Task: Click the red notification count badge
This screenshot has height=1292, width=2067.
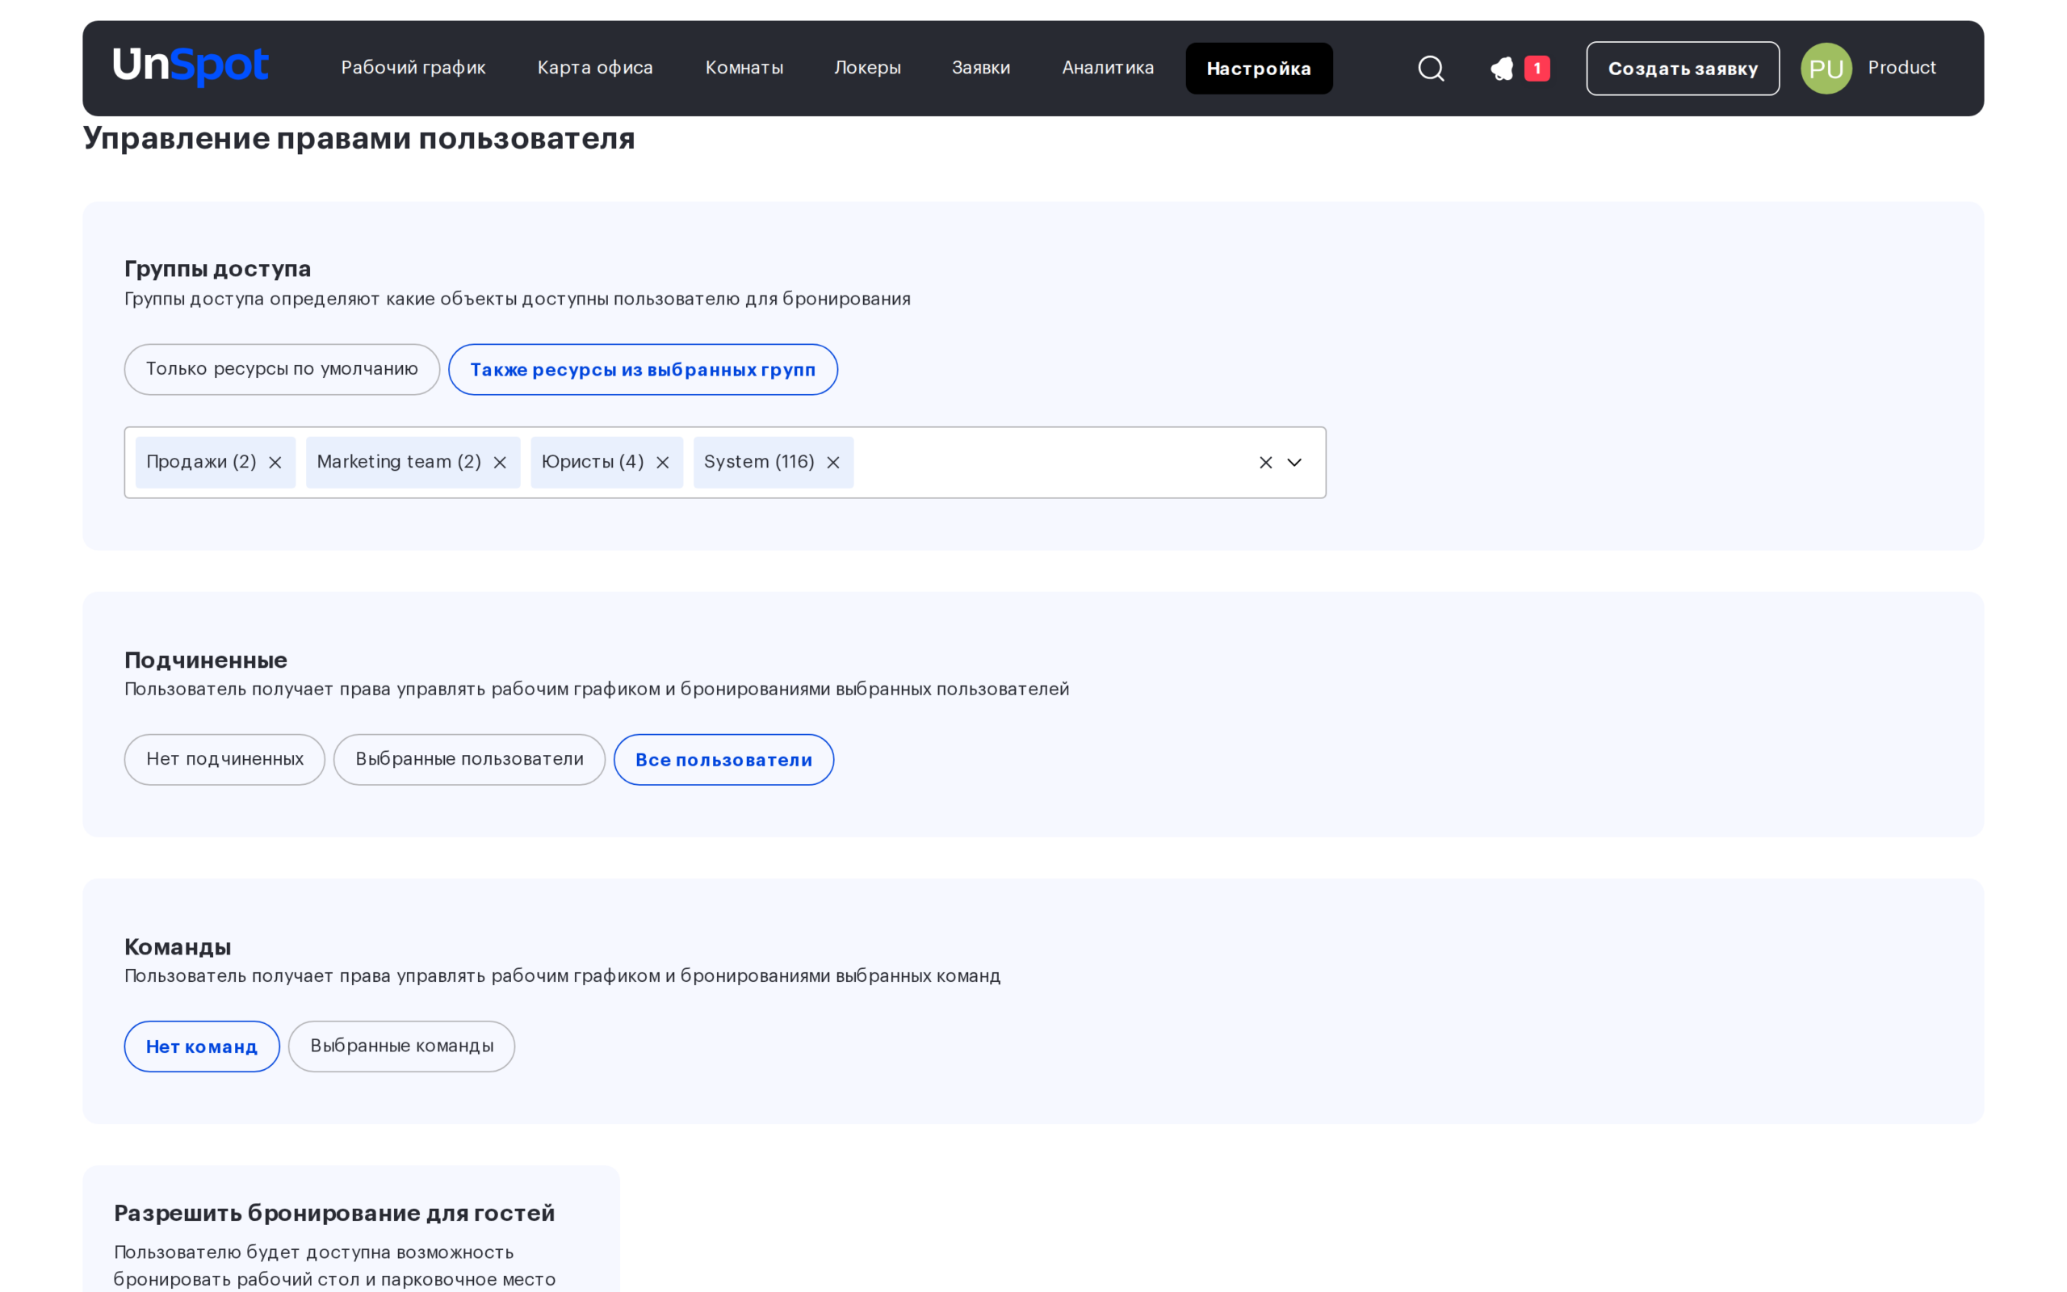Action: [1537, 69]
